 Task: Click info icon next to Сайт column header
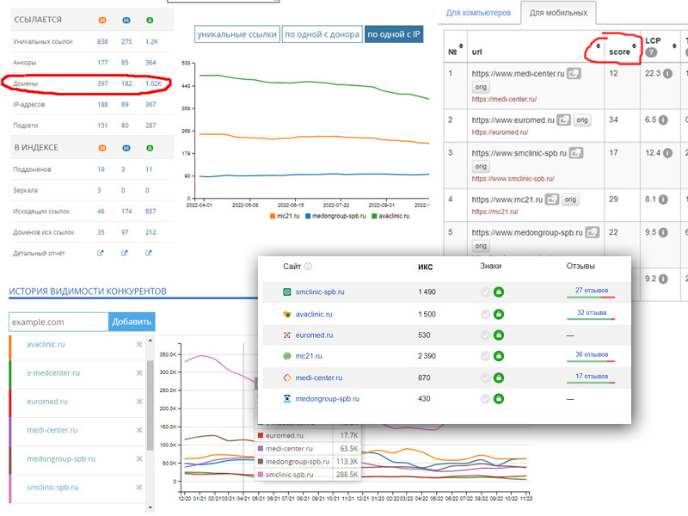(x=308, y=267)
